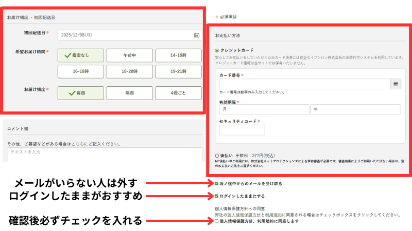This screenshot has height=231, width=412.
Task: Uncheck 坂ノ途中からのメールを受け取る checkbox
Action: tap(216, 184)
